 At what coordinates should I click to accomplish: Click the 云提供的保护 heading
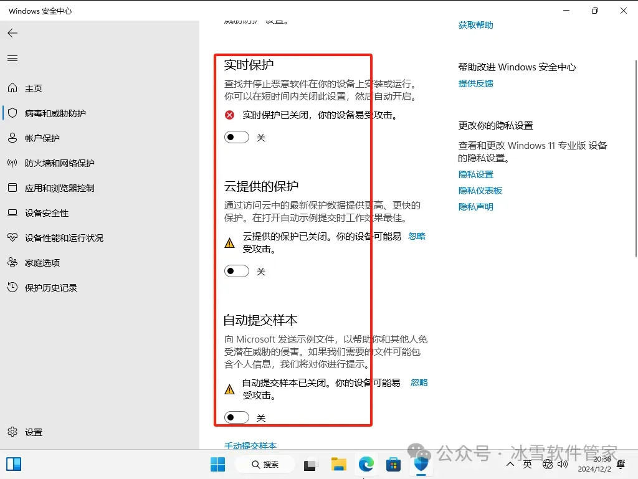(261, 186)
